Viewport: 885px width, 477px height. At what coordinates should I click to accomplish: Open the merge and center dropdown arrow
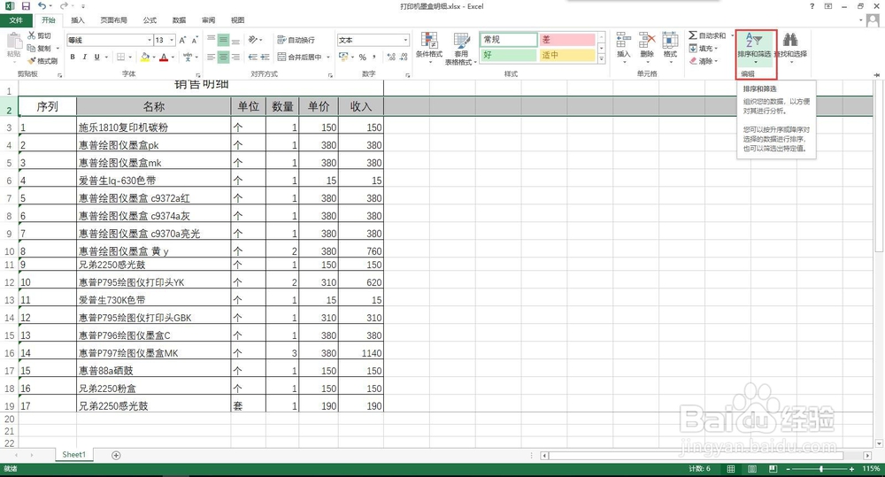tap(328, 57)
